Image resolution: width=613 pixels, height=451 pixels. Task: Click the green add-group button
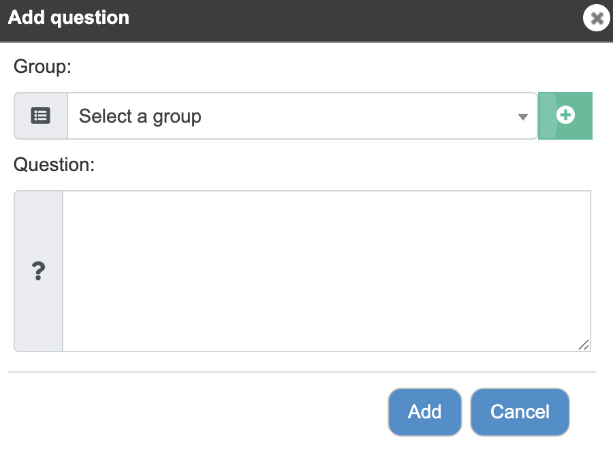tap(565, 116)
